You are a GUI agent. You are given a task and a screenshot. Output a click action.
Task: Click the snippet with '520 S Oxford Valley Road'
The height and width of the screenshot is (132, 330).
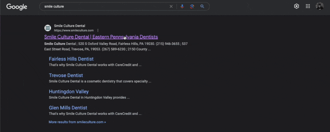[116, 47]
